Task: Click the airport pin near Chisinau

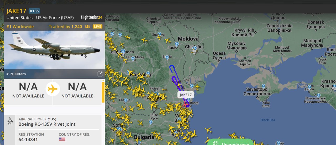Action: click(195, 48)
